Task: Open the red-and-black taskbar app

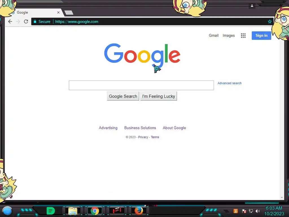Action: (x=117, y=211)
